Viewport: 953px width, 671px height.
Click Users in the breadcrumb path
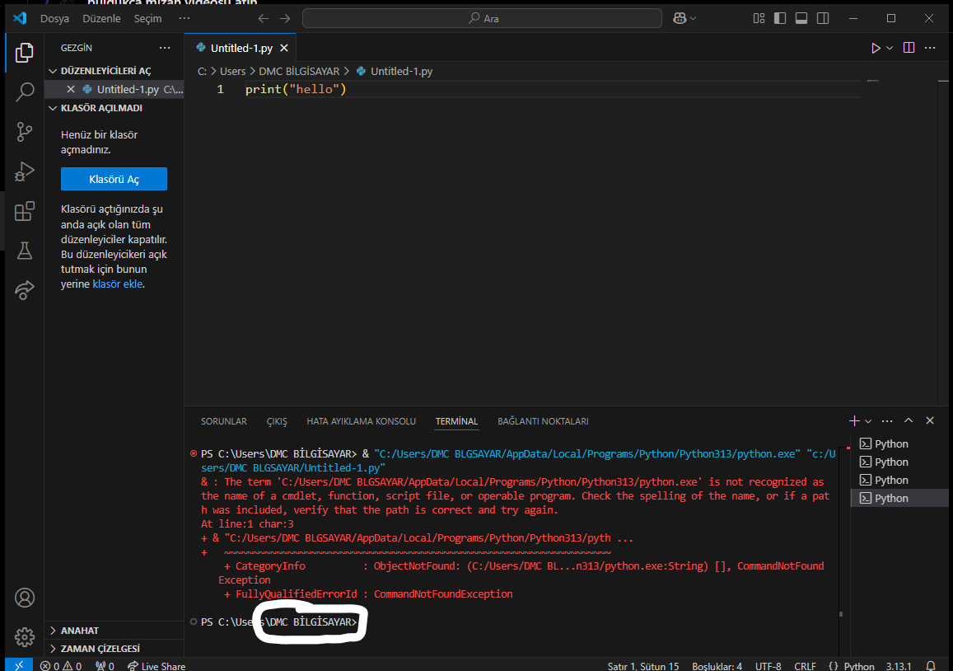[x=233, y=71]
